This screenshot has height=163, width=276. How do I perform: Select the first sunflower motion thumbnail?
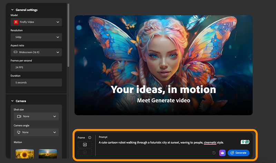pos(25,154)
